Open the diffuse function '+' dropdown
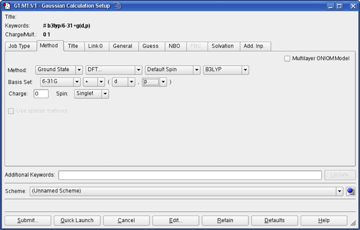Viewport: 360px width, 230px height. 94,82
